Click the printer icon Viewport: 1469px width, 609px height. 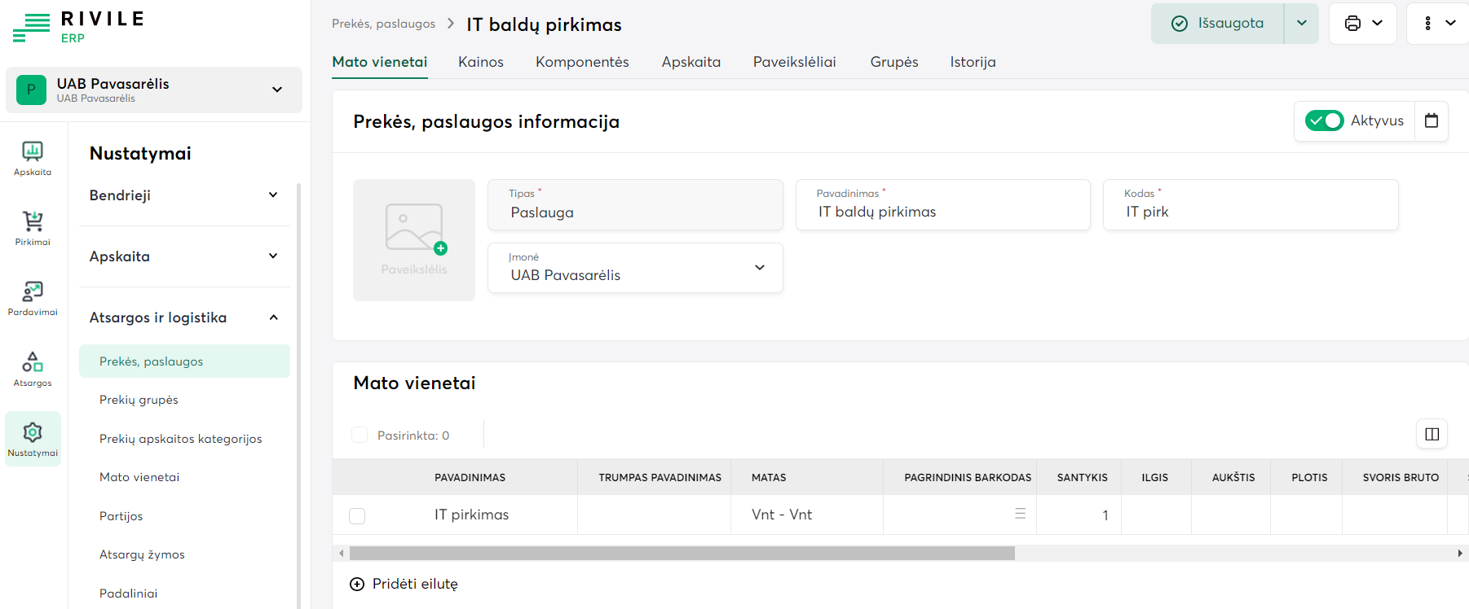(1352, 24)
